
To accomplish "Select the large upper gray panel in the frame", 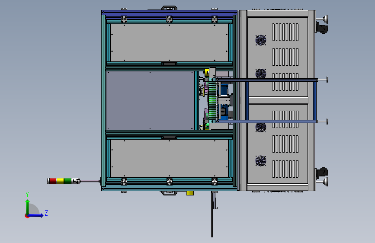I will point(169,42).
